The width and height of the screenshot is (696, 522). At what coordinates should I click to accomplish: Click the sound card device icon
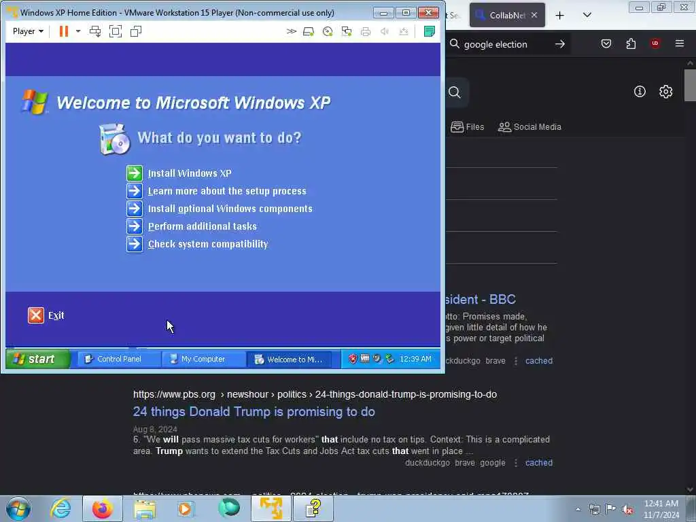coord(385,31)
